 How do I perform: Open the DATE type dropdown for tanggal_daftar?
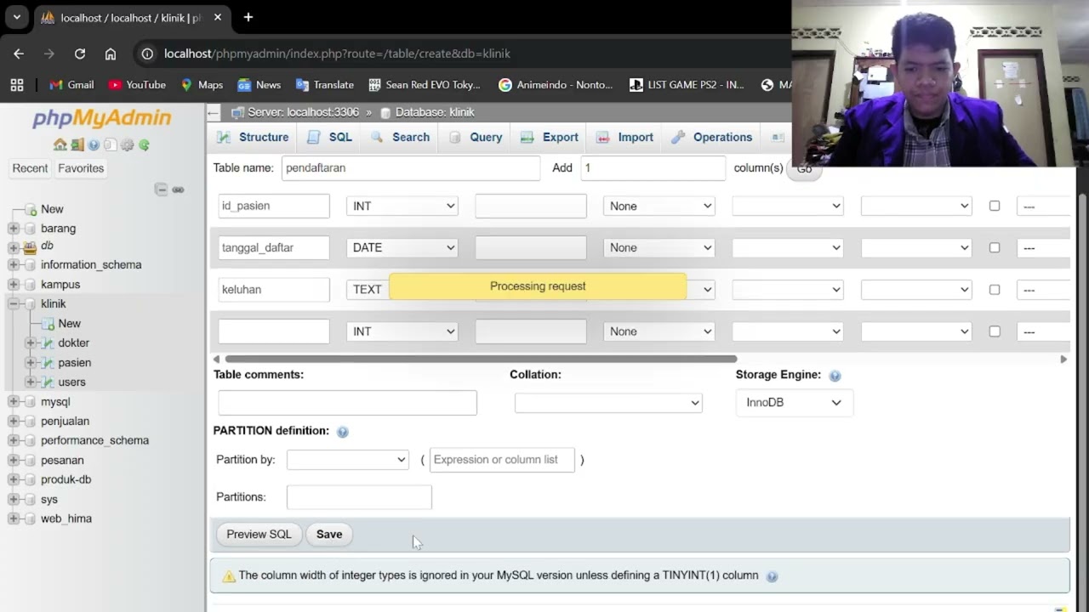click(402, 247)
